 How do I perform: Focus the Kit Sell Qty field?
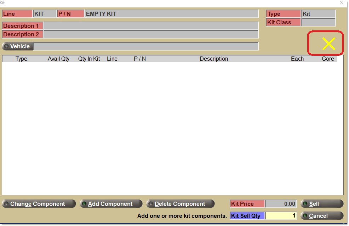281,216
